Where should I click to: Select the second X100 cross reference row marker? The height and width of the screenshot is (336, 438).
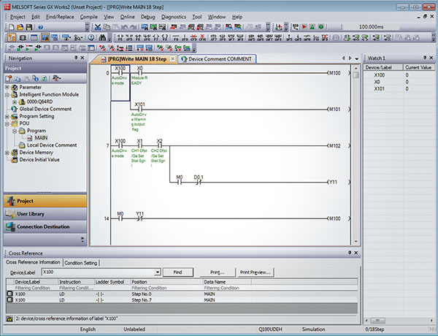tap(9, 299)
